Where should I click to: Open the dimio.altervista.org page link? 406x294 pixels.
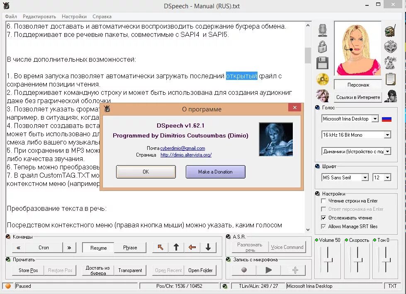tap(186, 155)
